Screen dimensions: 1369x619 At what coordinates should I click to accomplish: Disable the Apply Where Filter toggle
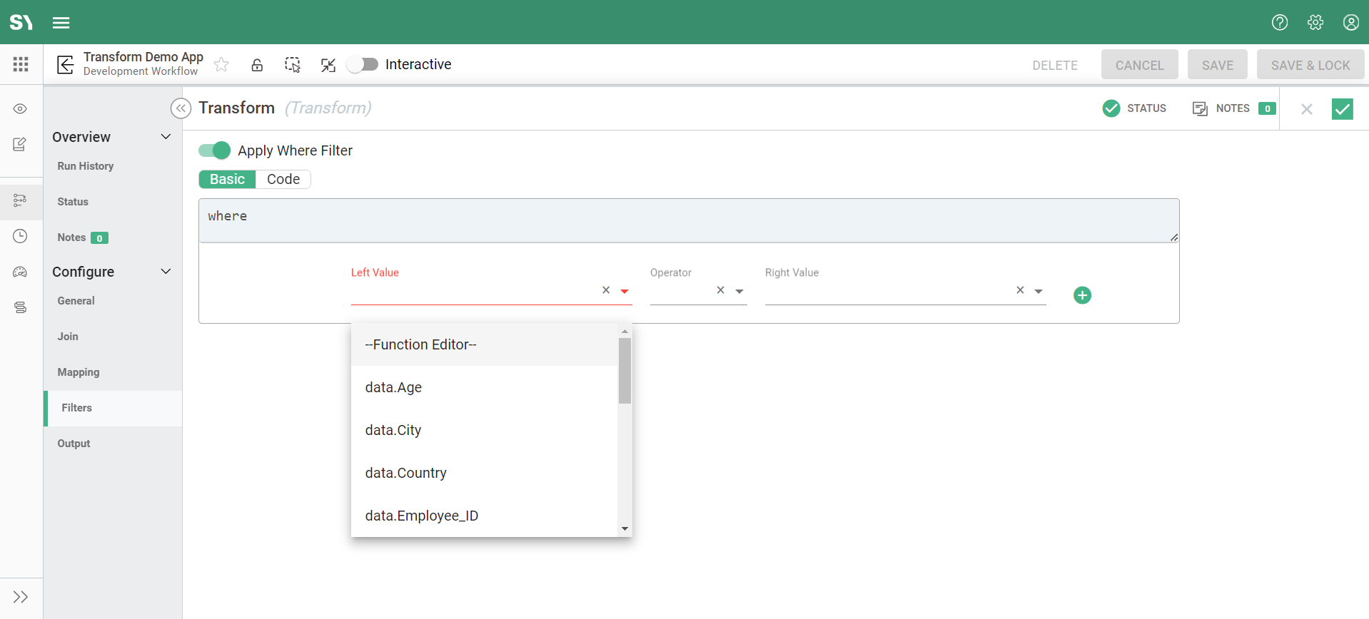coord(215,150)
